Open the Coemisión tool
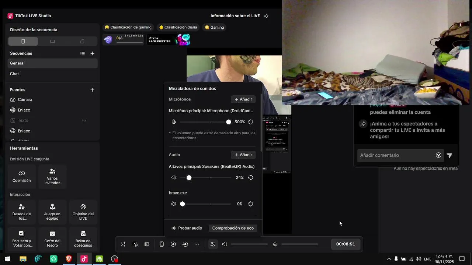Viewport: 472px width, 265px height. coord(22,177)
